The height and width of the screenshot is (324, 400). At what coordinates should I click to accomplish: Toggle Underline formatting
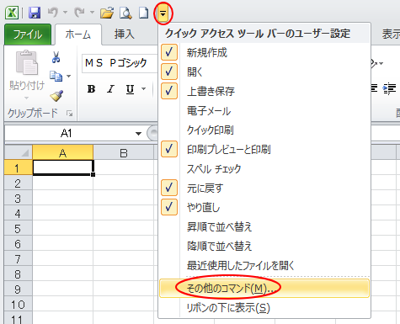click(130, 89)
